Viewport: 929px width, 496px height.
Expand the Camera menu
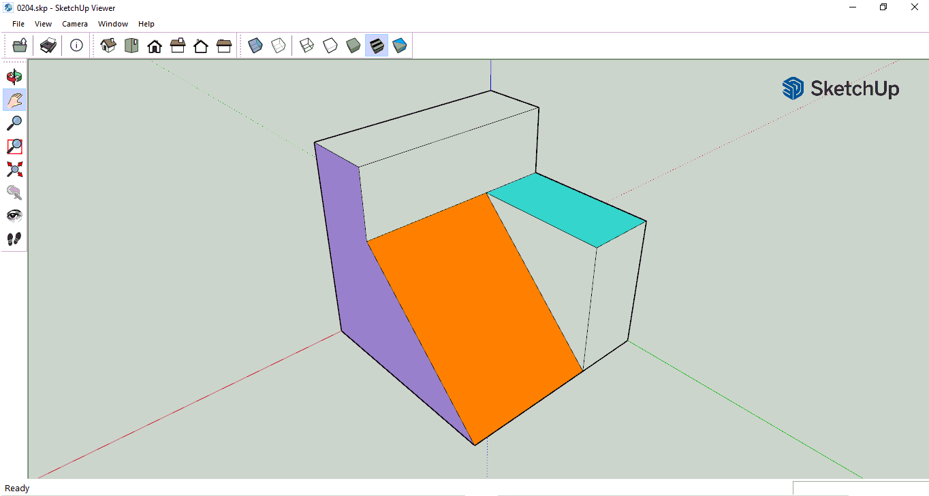[x=75, y=24]
